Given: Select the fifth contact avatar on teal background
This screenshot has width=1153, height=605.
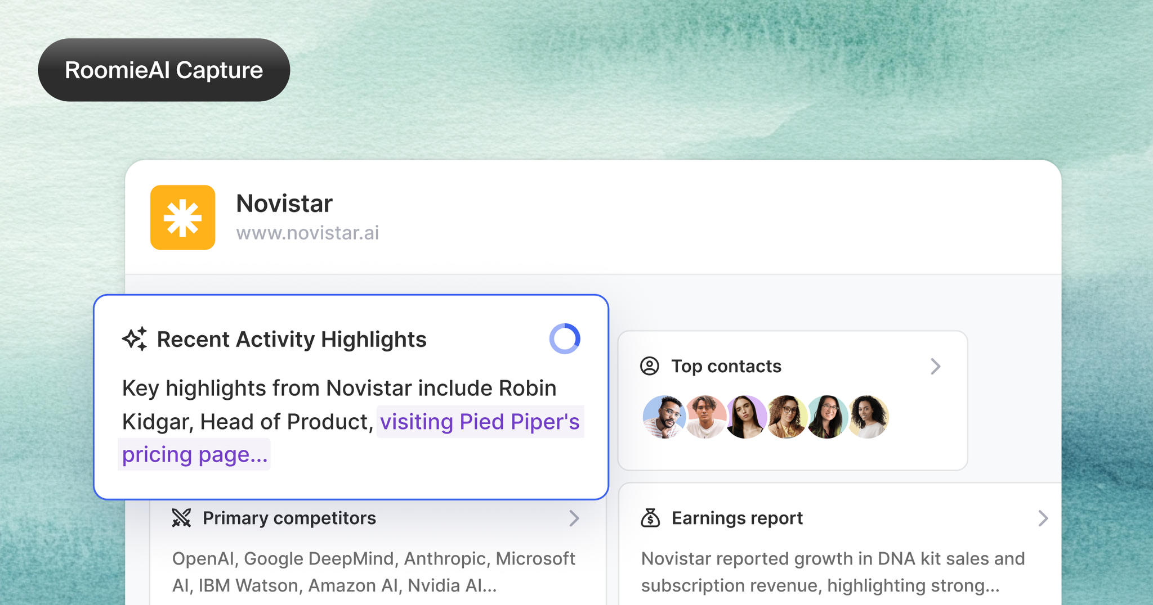Looking at the screenshot, I should point(827,417).
